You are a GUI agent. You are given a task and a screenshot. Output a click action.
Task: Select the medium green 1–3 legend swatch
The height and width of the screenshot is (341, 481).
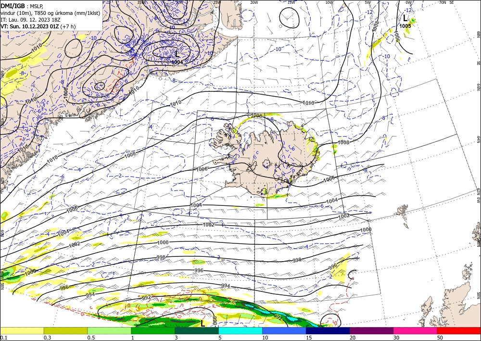[x=153, y=330]
